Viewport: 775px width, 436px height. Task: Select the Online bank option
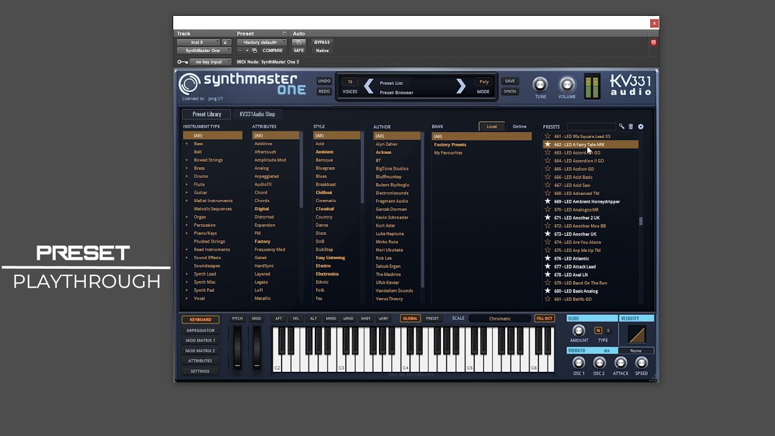[x=519, y=127]
